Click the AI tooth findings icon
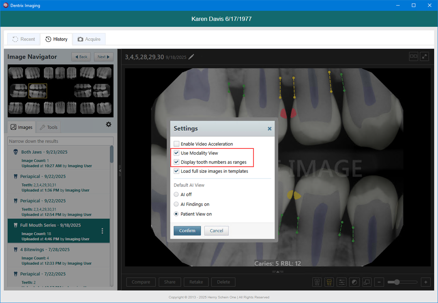 317,282
